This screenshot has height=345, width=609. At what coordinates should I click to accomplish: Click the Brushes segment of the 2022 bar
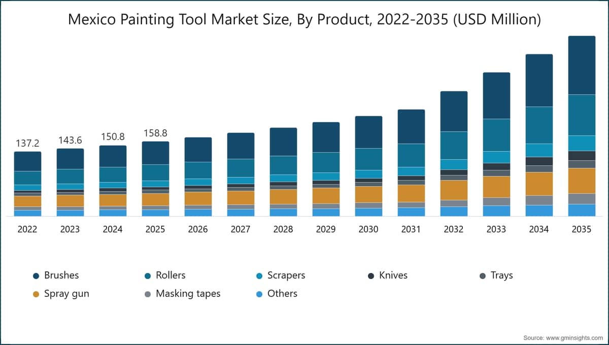pos(27,161)
